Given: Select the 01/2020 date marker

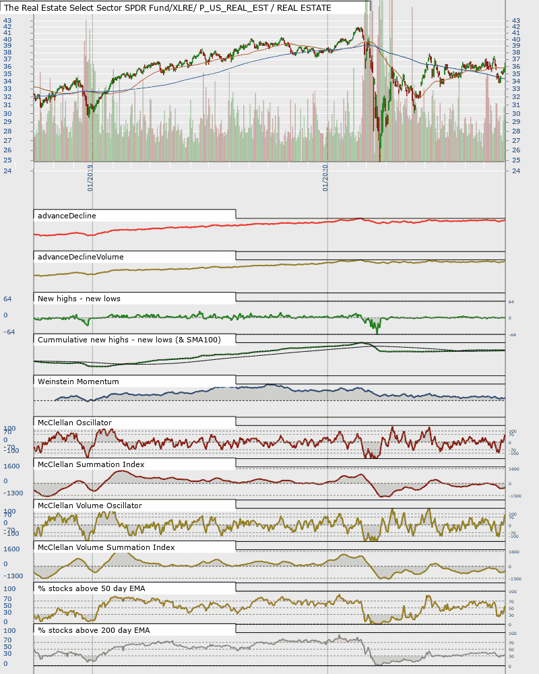Looking at the screenshot, I should pyautogui.click(x=325, y=177).
